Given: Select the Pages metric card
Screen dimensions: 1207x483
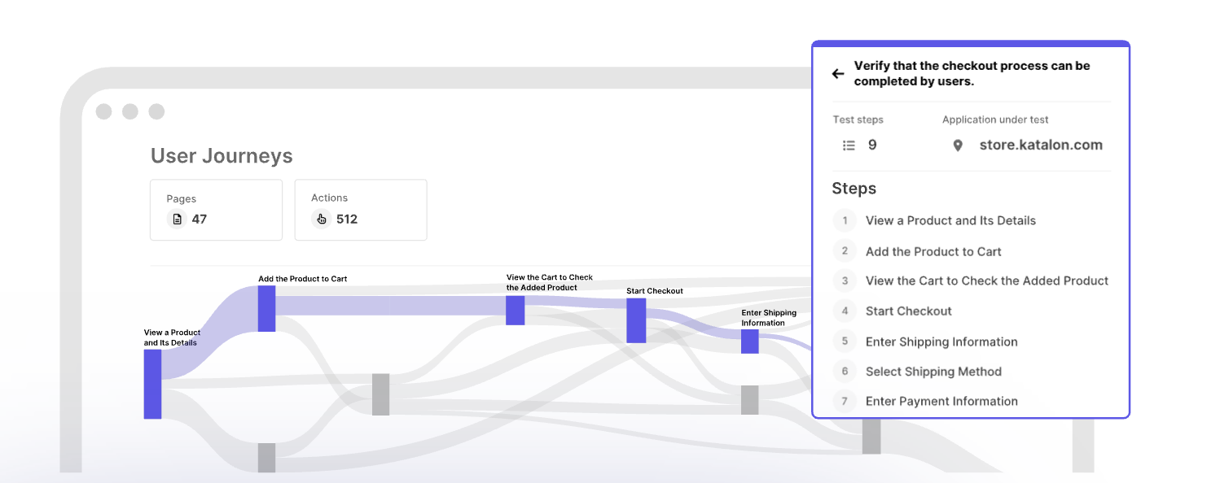Looking at the screenshot, I should 216,210.
